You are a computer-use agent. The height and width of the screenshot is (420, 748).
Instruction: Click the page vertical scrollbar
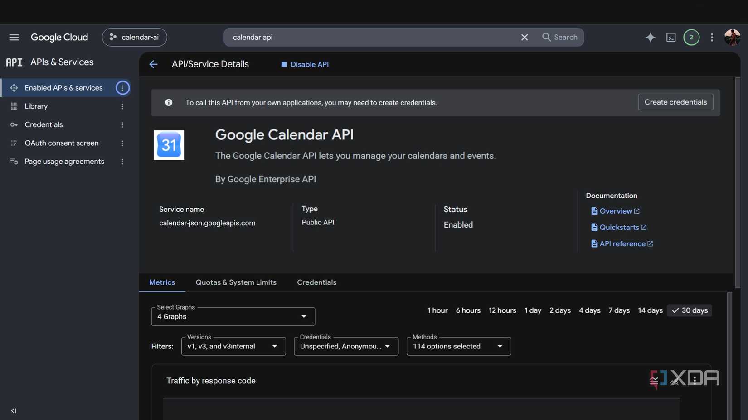coord(738,183)
